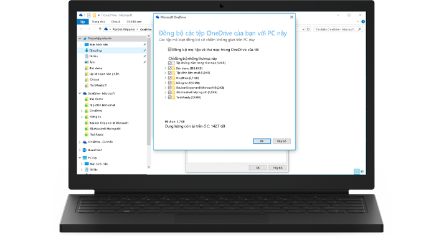Uncheck the 'Đã chia sẻ với Mọi người' checkbox
Screen dimensions: 444x237
click(169, 93)
